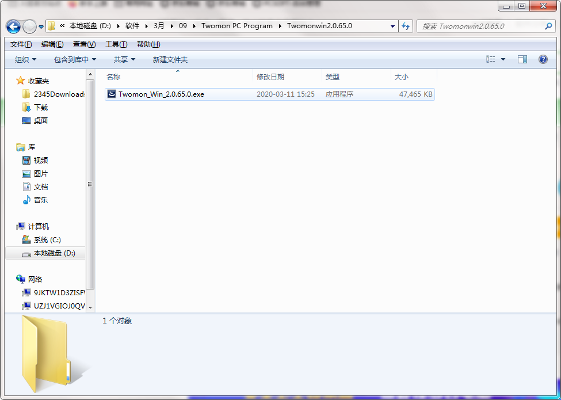The height and width of the screenshot is (400, 561).
Task: Click the greyed forward navigation arrow
Action: tap(29, 26)
